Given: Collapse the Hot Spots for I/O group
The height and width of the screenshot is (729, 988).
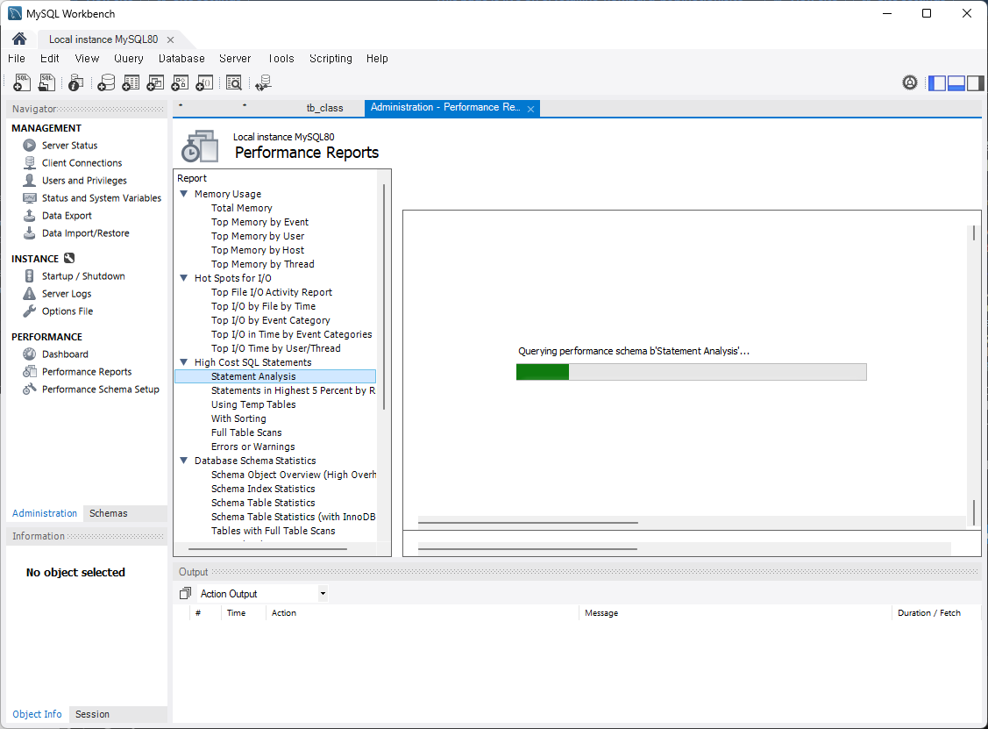Looking at the screenshot, I should point(184,277).
